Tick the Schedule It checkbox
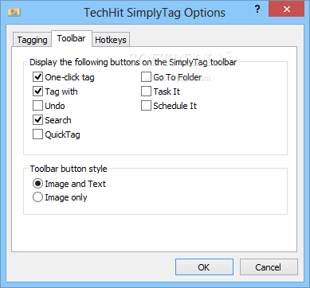Screen dimensions: 310x288 146,106
